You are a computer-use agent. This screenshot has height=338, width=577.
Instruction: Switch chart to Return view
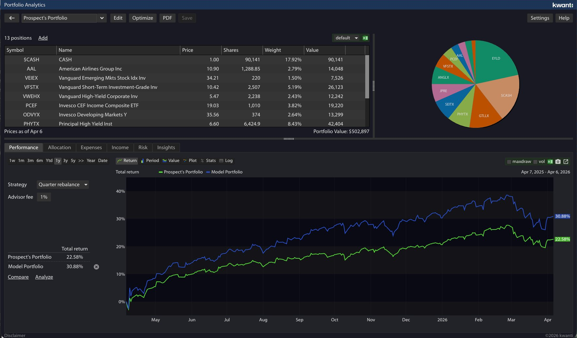(x=127, y=161)
